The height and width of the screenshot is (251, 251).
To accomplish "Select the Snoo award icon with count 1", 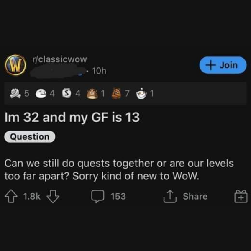I will (x=141, y=94).
